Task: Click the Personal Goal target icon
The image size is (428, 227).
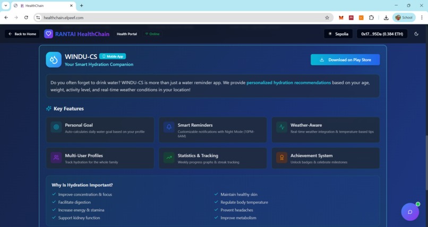Action: (x=56, y=127)
